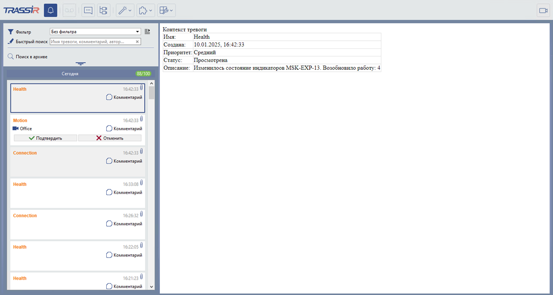Click the TRASSIR logo
This screenshot has width=553, height=295.
click(21, 10)
